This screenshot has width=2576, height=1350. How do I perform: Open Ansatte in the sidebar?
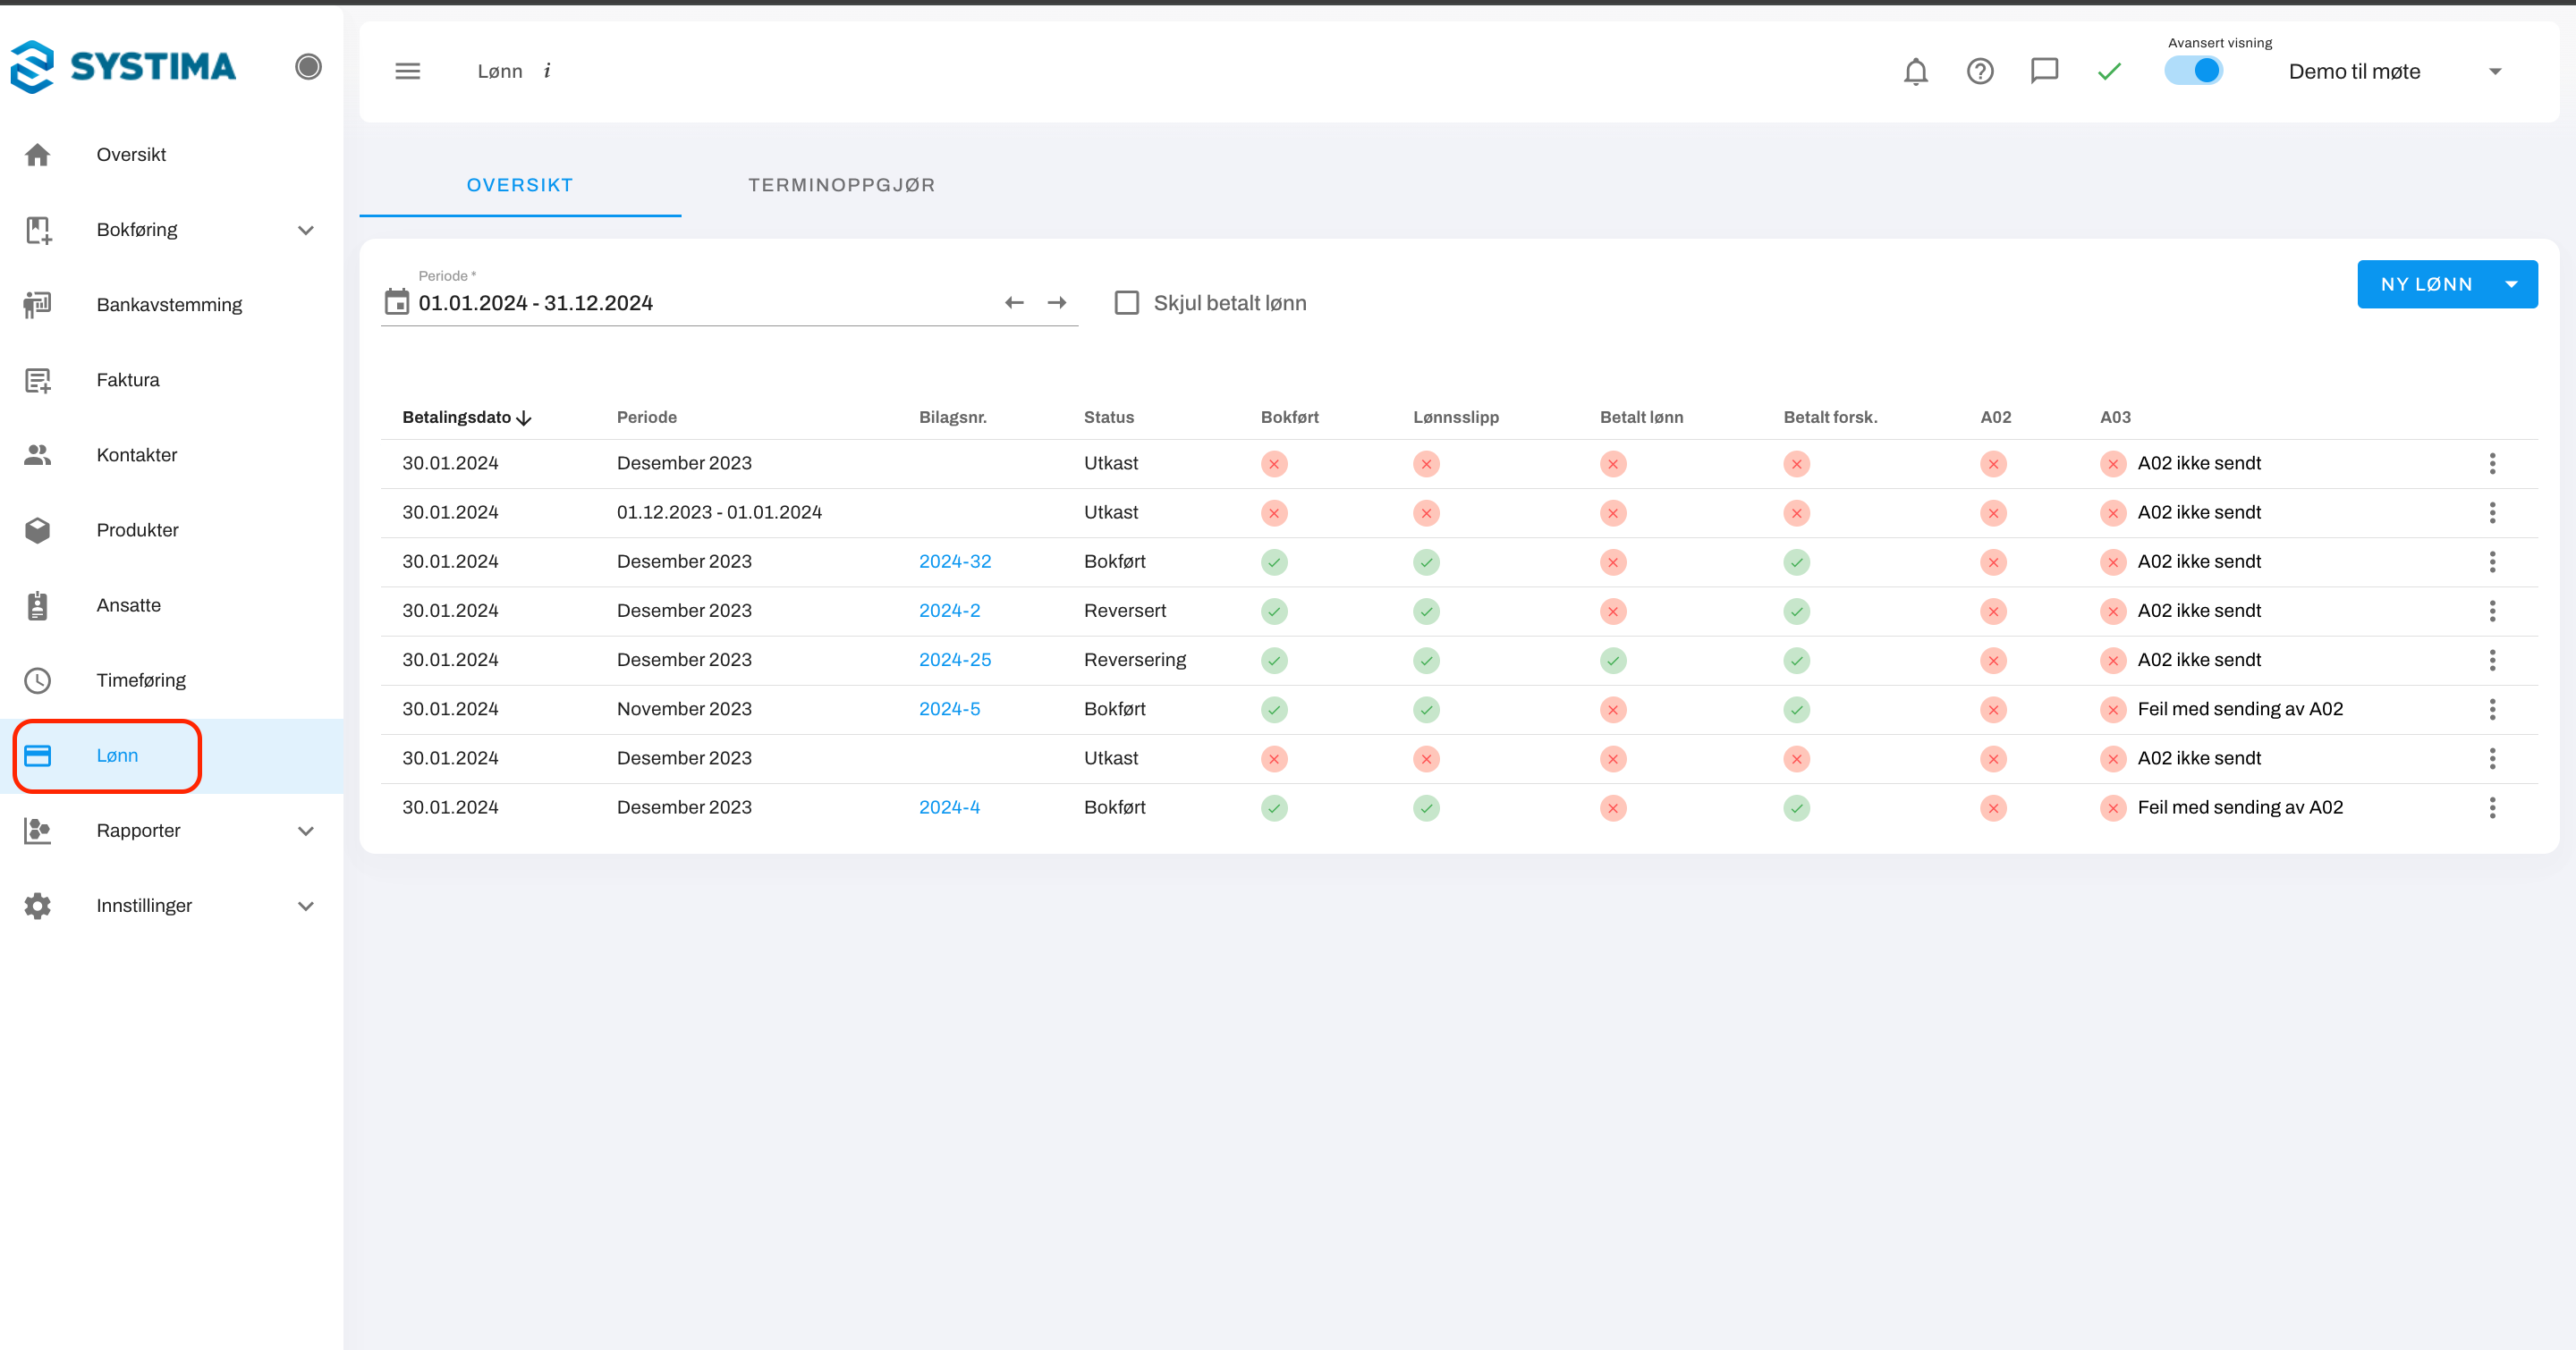tap(128, 604)
